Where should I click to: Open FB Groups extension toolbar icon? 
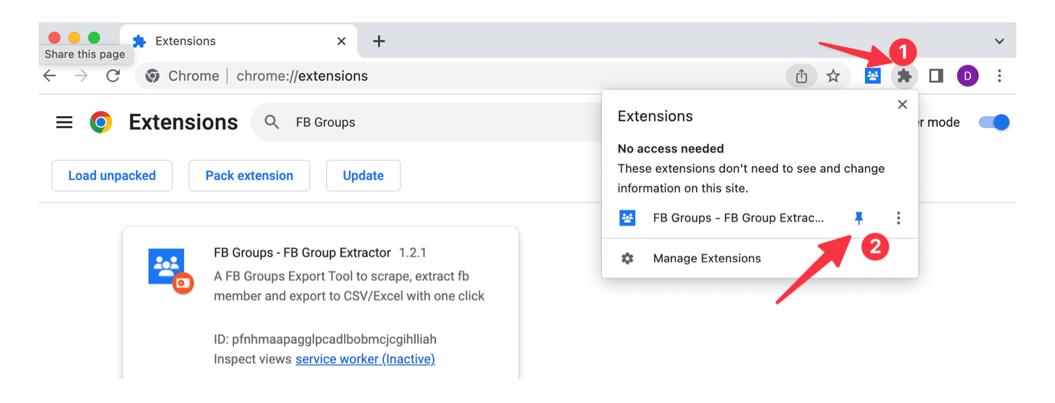point(873,76)
